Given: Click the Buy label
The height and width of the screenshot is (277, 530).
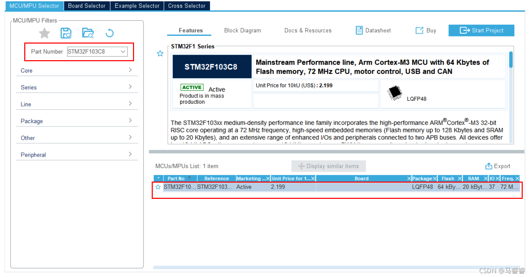Looking at the screenshot, I should tap(431, 30).
